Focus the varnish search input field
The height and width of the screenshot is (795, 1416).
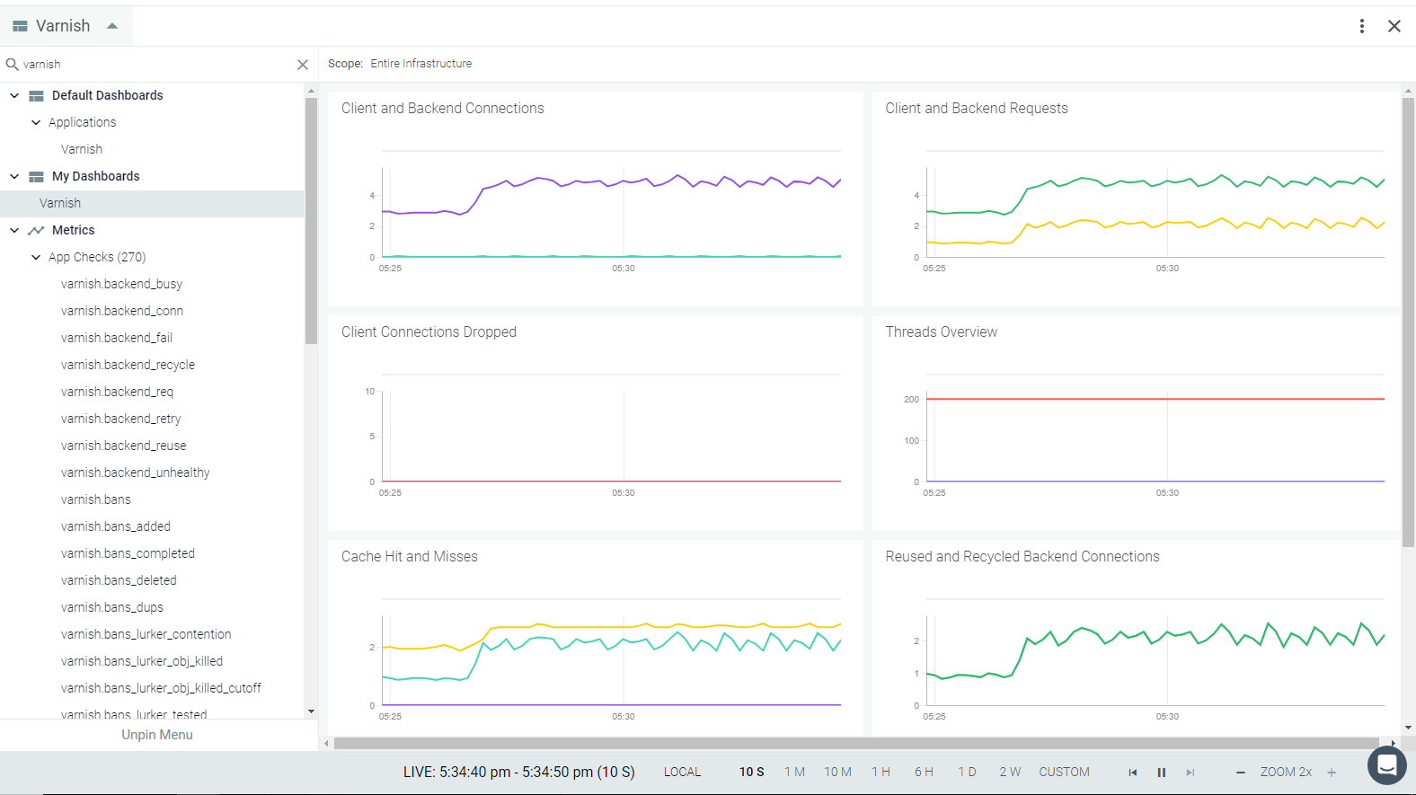(x=157, y=65)
